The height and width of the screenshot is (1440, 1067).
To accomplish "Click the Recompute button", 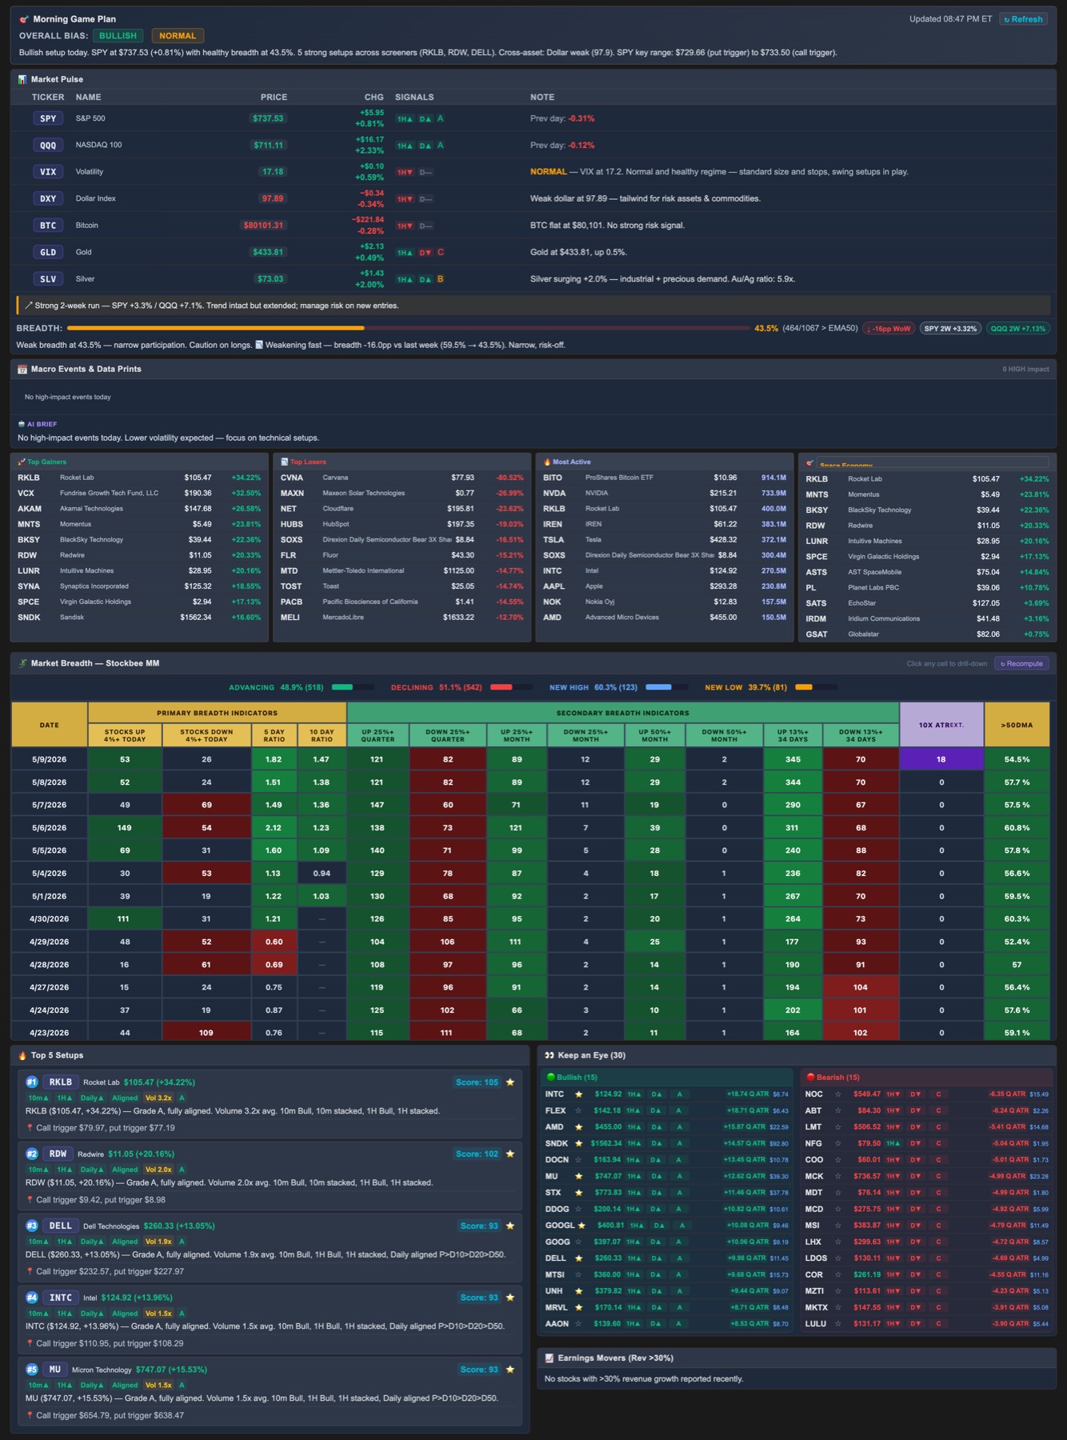I will click(1021, 663).
